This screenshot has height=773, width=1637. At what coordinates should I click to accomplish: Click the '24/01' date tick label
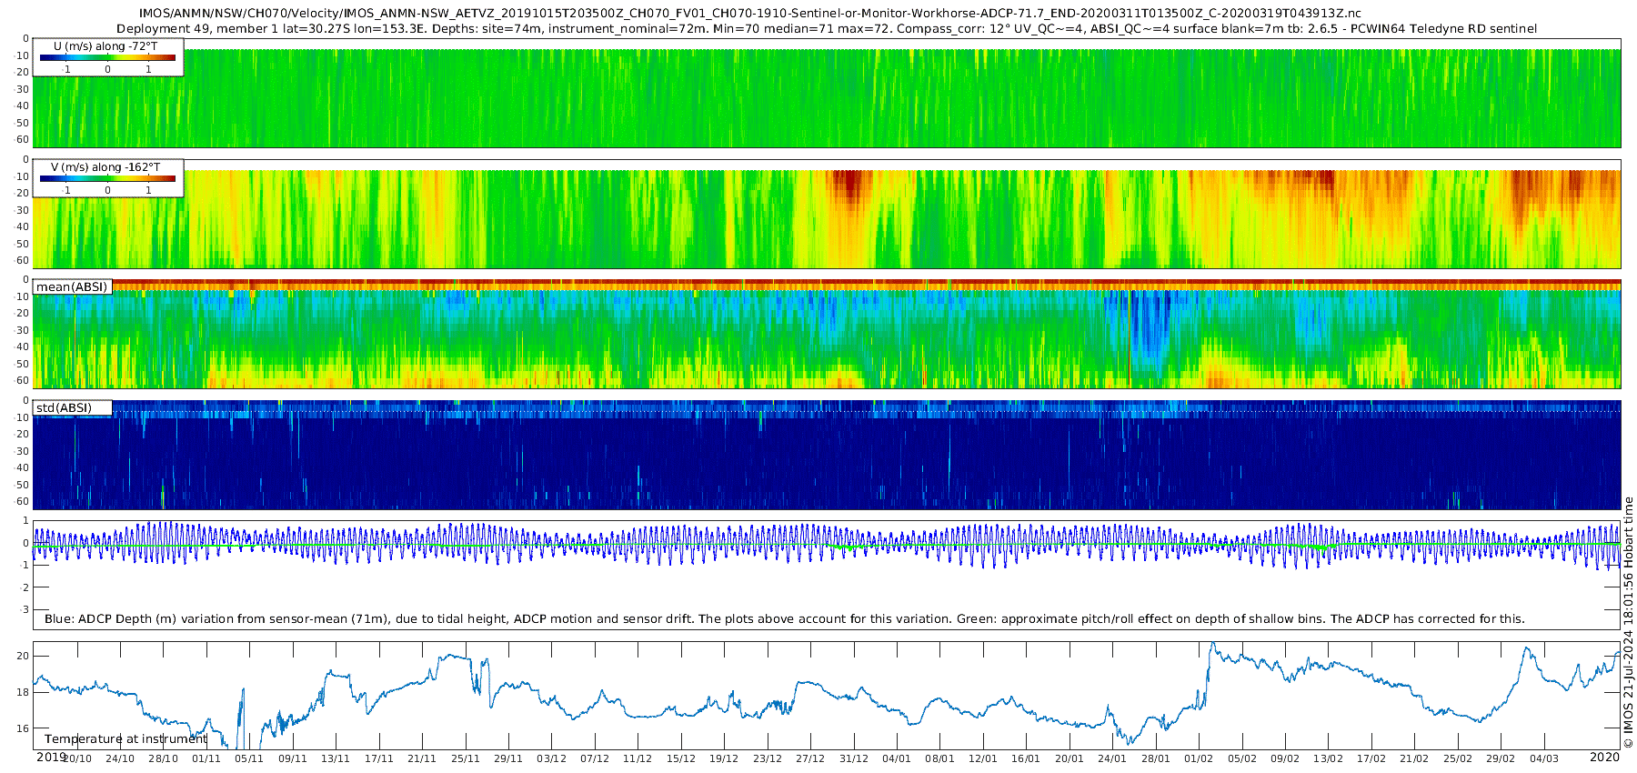(1112, 758)
